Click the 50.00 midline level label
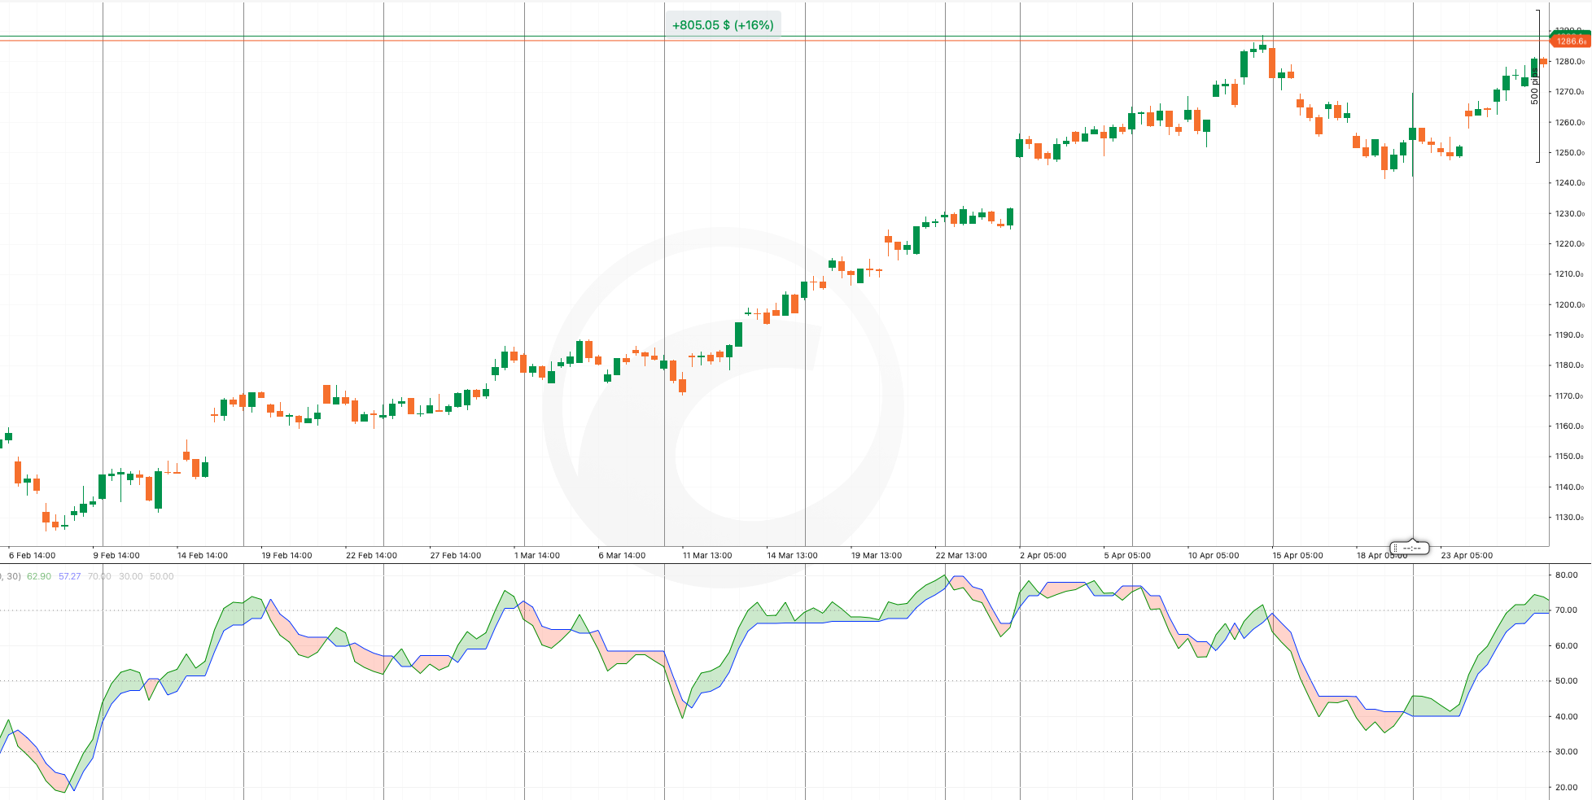The image size is (1592, 800). pos(160,576)
